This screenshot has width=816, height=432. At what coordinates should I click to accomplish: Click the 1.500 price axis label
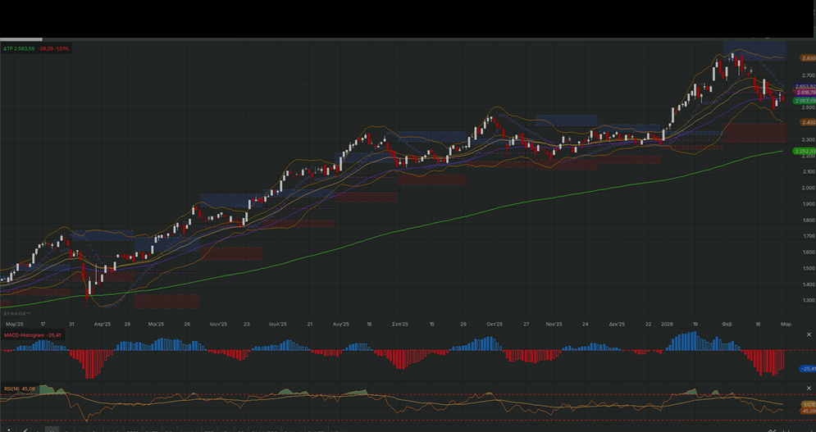(x=808, y=269)
